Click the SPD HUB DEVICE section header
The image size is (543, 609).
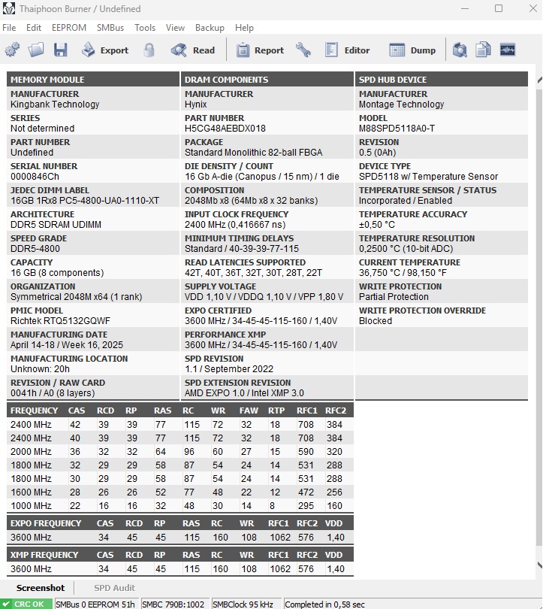tap(442, 79)
